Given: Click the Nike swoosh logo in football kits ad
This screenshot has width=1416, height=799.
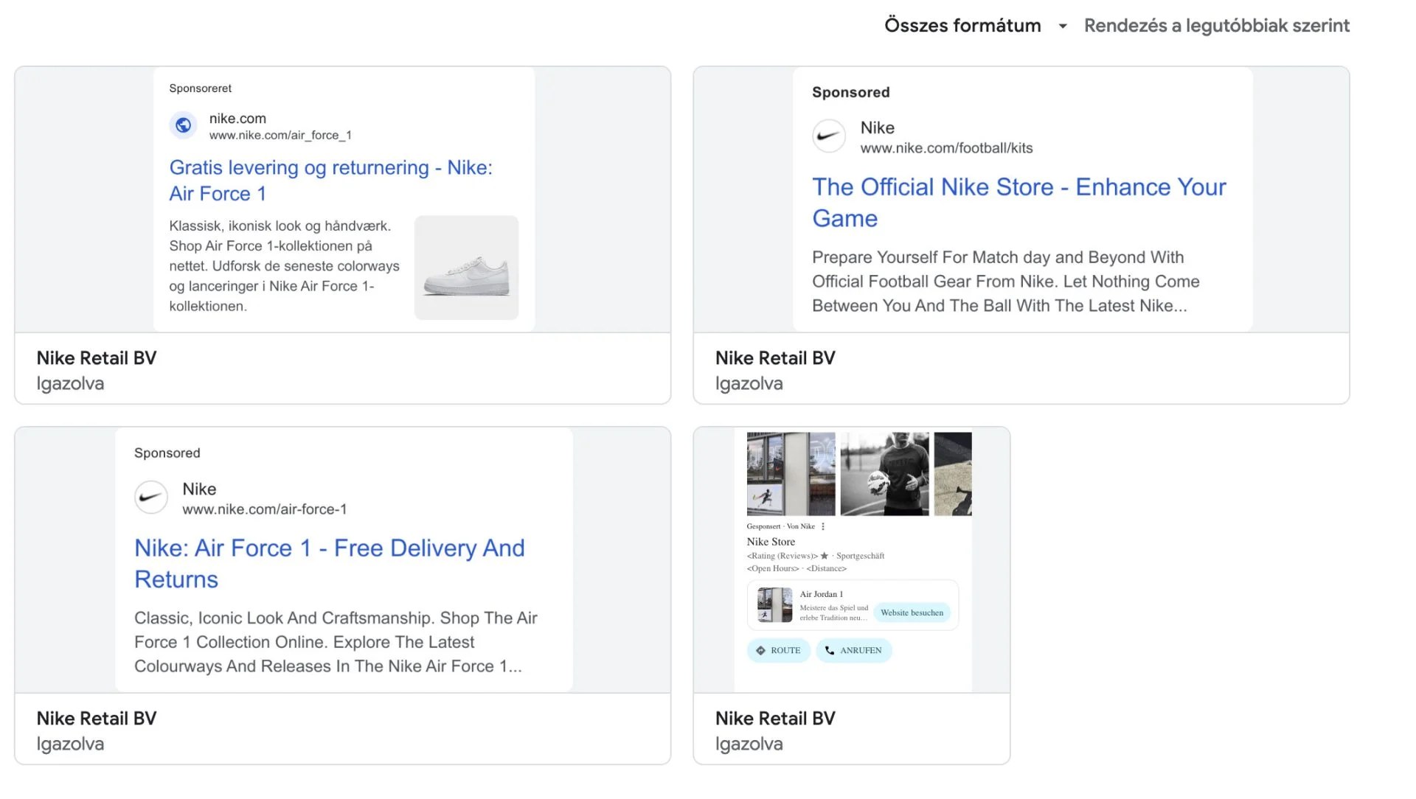Looking at the screenshot, I should (829, 136).
